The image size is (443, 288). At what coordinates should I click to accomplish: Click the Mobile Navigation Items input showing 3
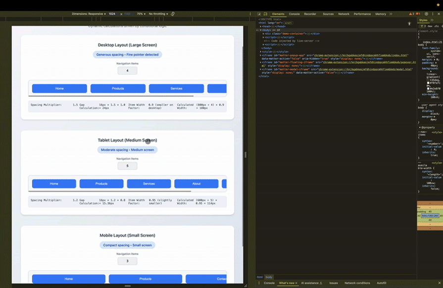coord(127,261)
